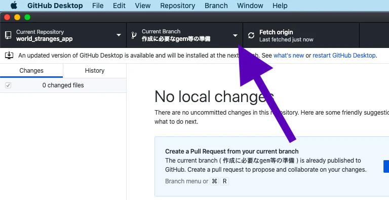
Task: Click the Last fetched just now text
Action: [x=286, y=39]
